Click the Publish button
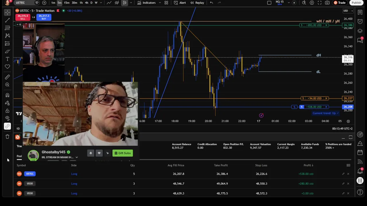The image size is (367, 206). click(x=356, y=3)
